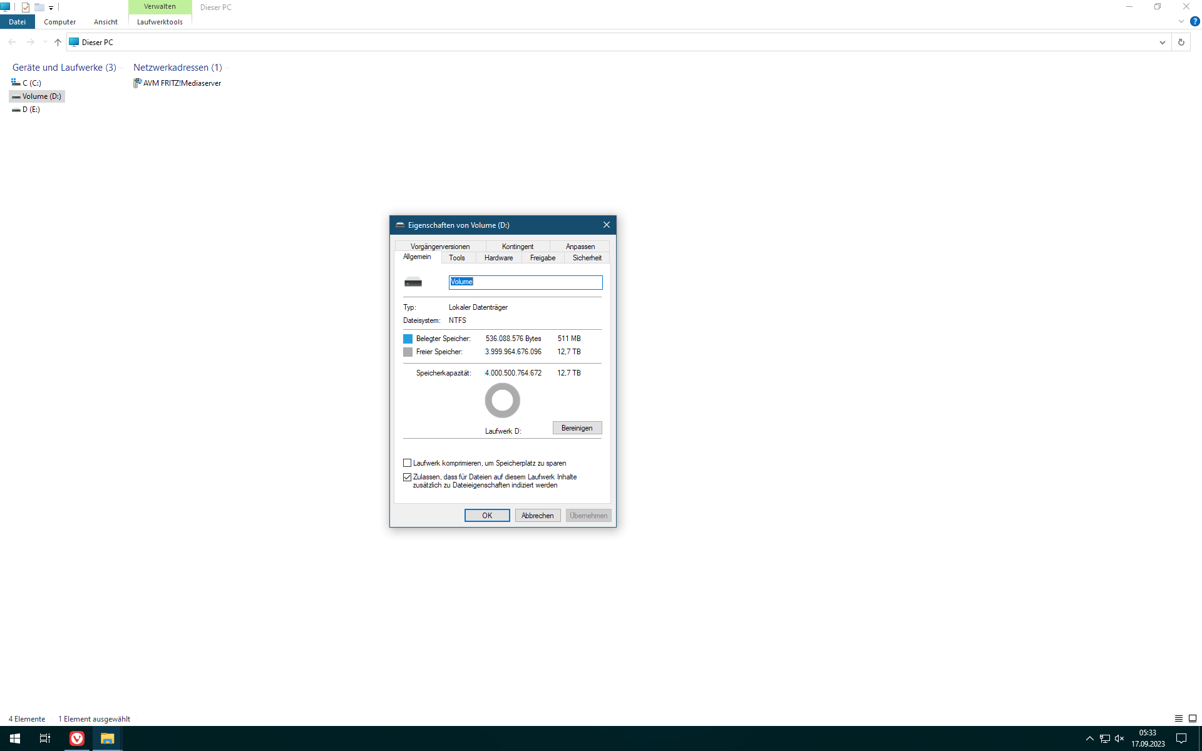Viewport: 1202px width, 751px height.
Task: Click the volume name text field
Action: tap(526, 282)
